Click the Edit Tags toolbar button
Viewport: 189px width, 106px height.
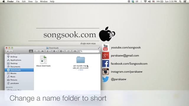75,51
